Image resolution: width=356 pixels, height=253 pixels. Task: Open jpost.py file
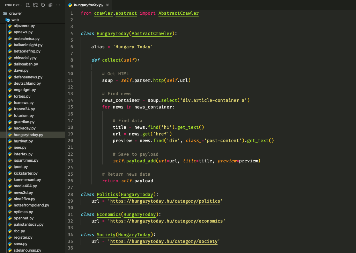pyautogui.click(x=32, y=167)
